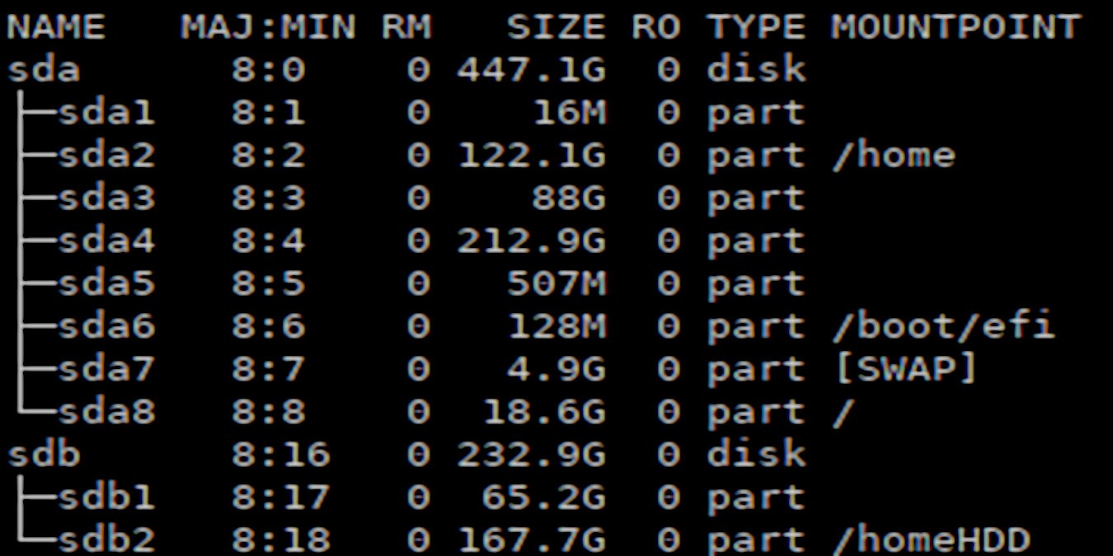Screen dimensions: 1113x556
Task: Click the 8:18 device number
Action: pos(280,541)
